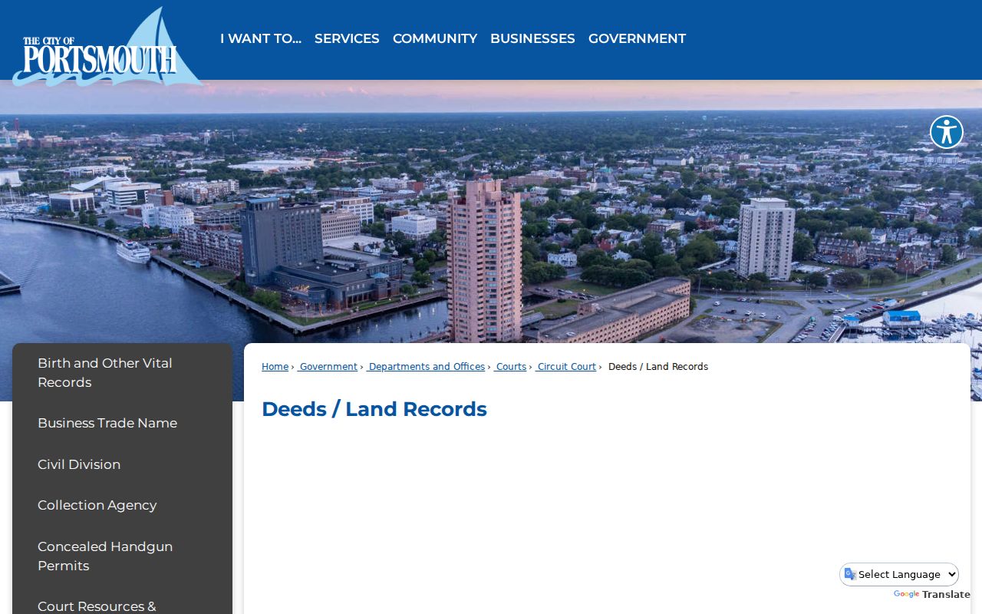982x614 pixels.
Task: Open the SERVICES menu
Action: [x=347, y=38]
